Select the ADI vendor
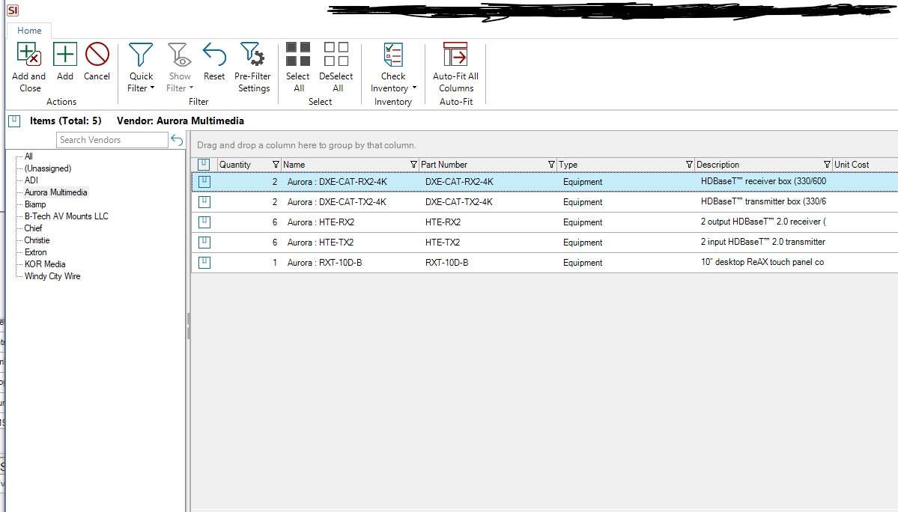 [31, 180]
